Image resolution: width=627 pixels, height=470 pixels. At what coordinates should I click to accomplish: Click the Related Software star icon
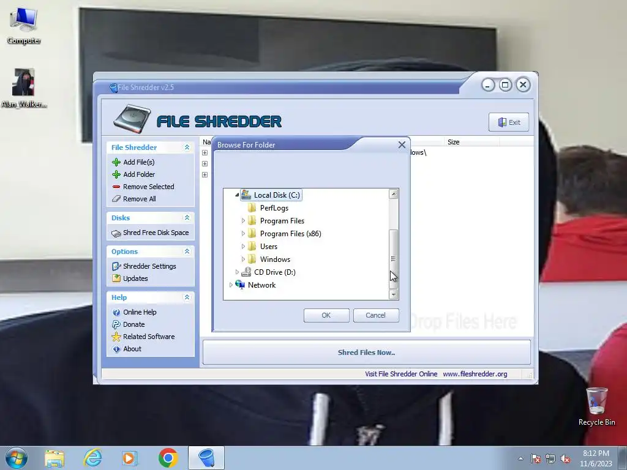coord(116,337)
